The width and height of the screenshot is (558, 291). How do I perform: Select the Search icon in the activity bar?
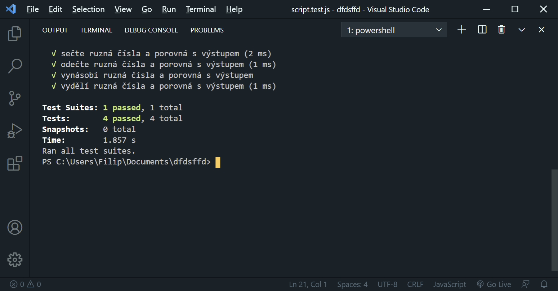(x=15, y=66)
